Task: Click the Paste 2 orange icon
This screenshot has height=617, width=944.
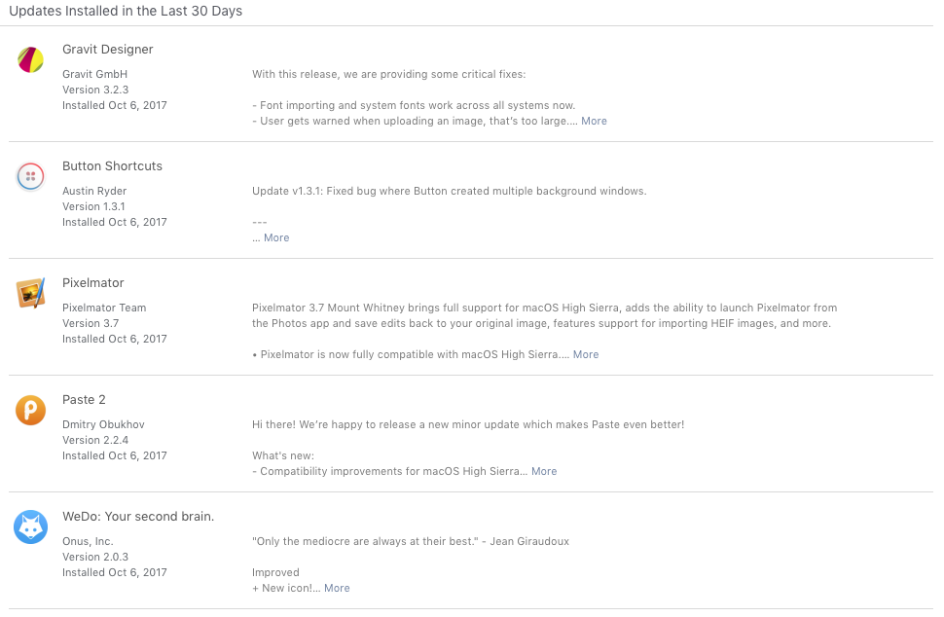Action: (30, 410)
